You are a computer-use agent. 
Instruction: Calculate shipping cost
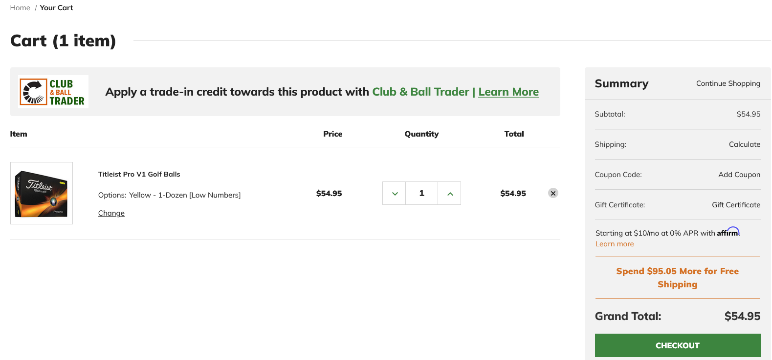(x=744, y=144)
